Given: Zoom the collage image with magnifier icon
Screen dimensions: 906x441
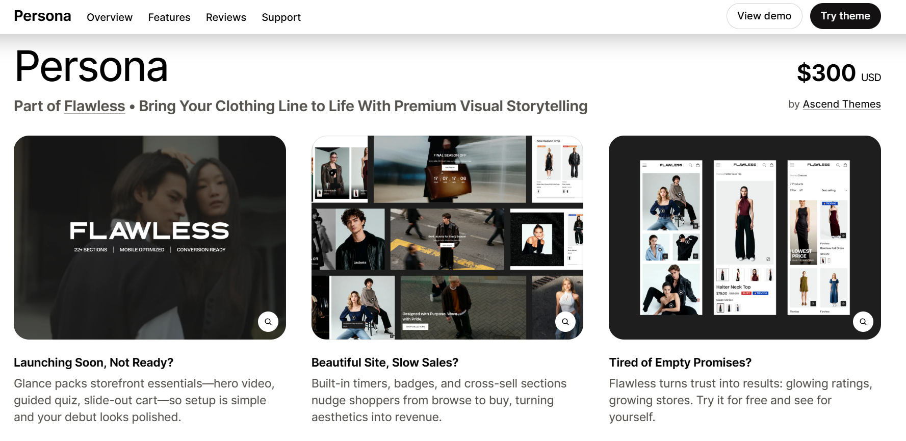Looking at the screenshot, I should (565, 322).
